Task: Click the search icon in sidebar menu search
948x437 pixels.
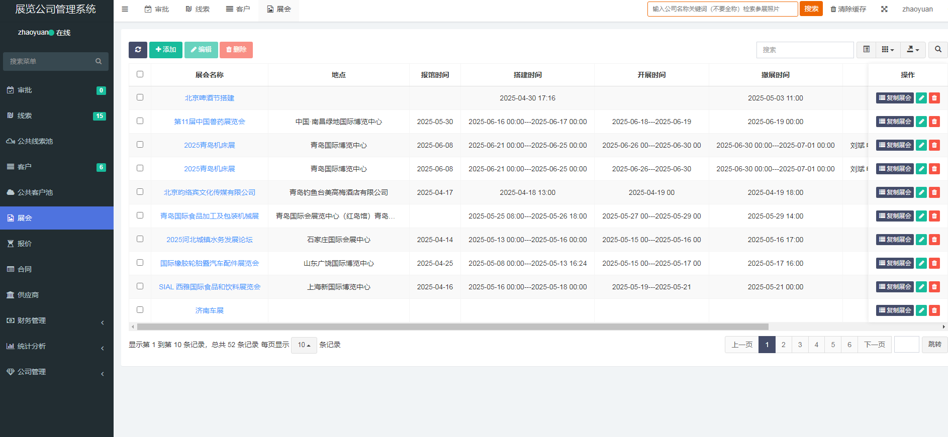Action: (x=99, y=61)
